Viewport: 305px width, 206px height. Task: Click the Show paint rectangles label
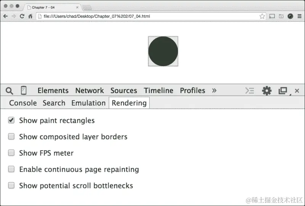click(57, 121)
